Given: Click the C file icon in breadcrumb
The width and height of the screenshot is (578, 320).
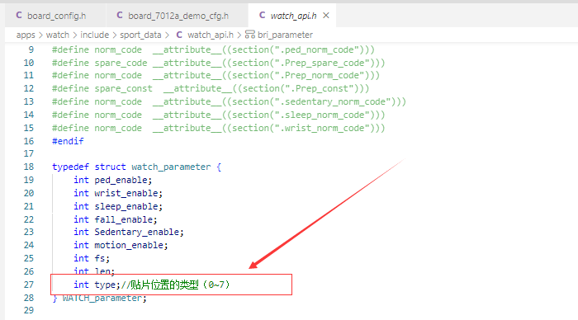Looking at the screenshot, I should click(179, 35).
